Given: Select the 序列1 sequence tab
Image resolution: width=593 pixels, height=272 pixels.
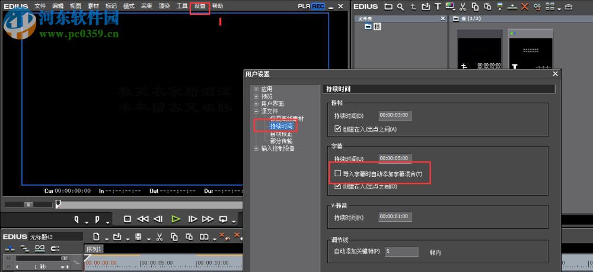Looking at the screenshot, I should pos(94,249).
